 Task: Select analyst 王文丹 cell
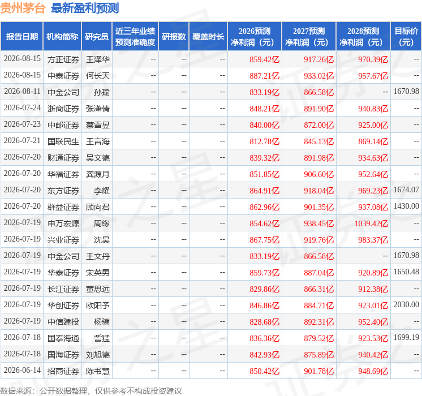tap(98, 257)
